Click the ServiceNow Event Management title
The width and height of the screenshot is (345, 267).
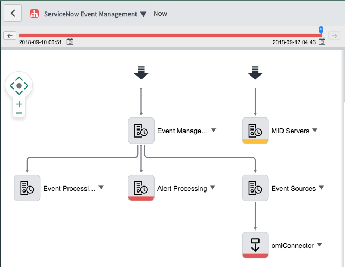[x=90, y=14]
